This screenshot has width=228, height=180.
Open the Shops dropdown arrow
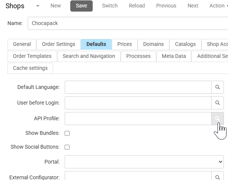coord(38,6)
